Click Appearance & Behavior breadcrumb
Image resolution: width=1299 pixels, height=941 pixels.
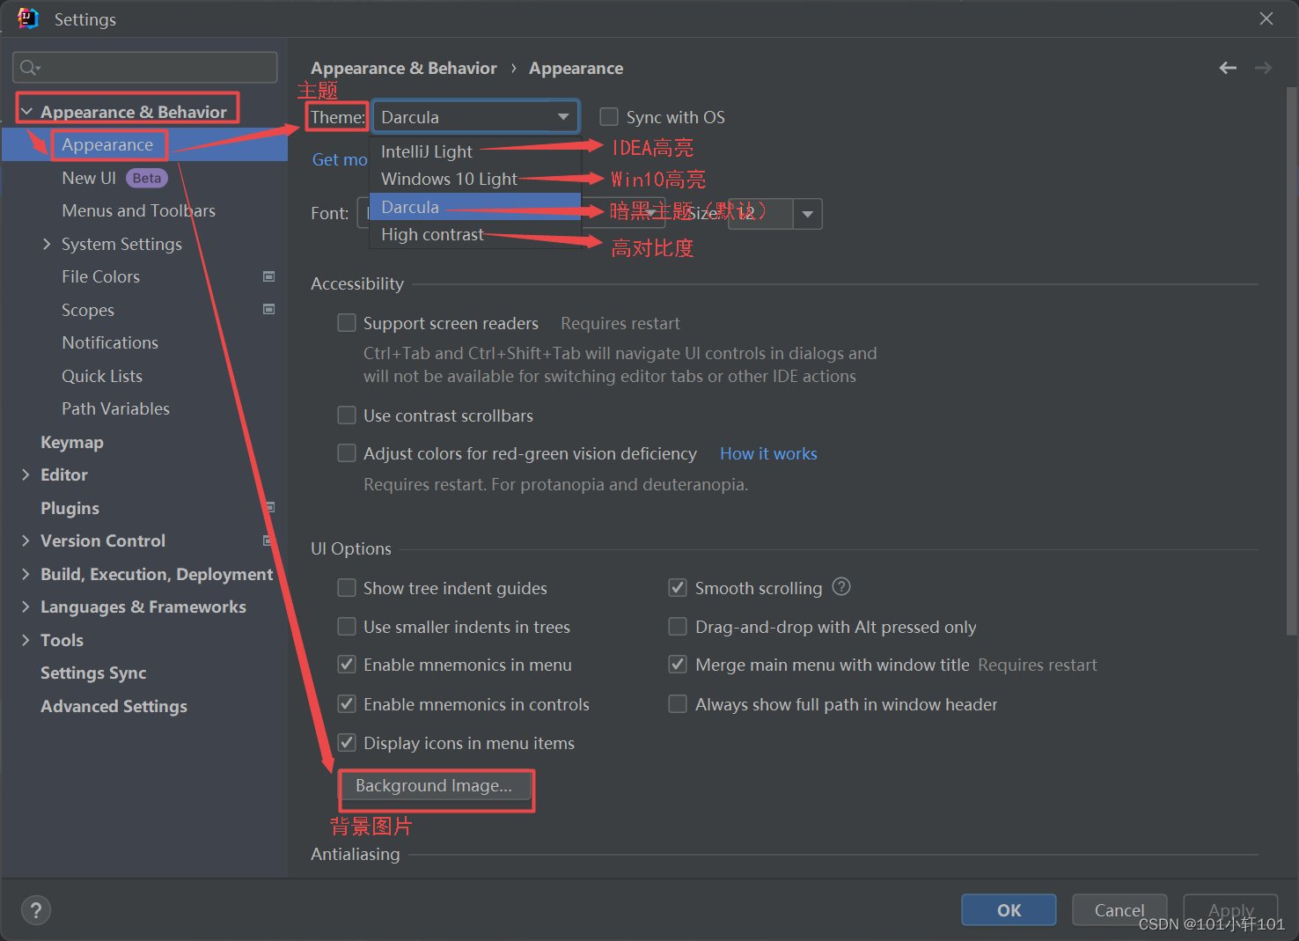click(403, 68)
